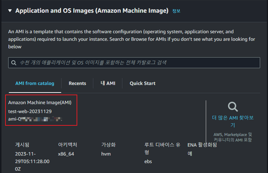The width and height of the screenshot is (268, 173).
Task: Select the AMI from catalog tab
Action: [x=35, y=84]
